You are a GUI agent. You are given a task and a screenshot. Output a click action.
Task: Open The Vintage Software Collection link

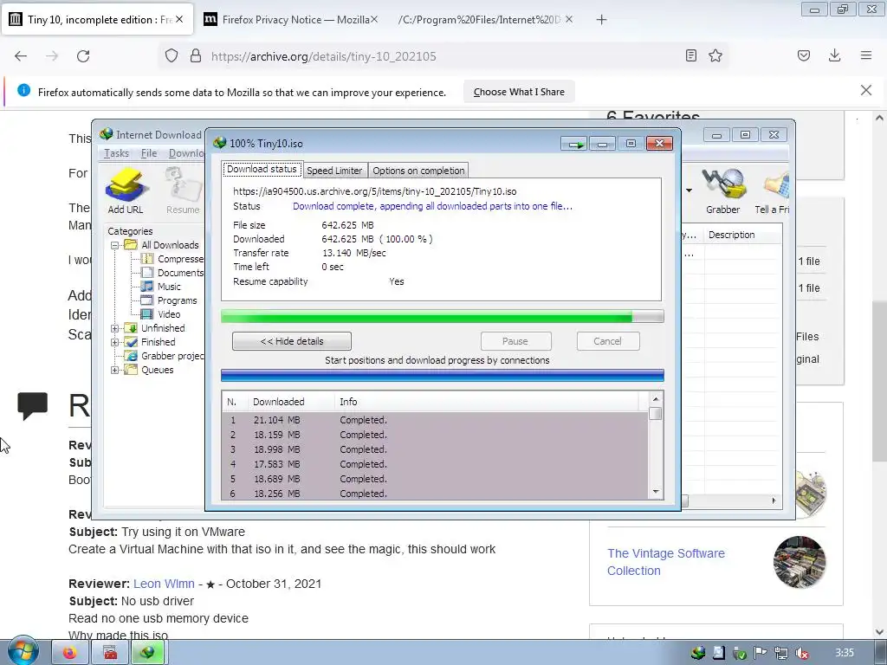[x=666, y=562]
